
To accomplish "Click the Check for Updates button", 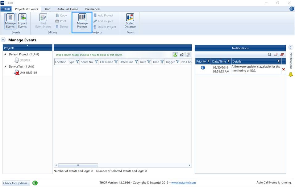I will (16, 183).
